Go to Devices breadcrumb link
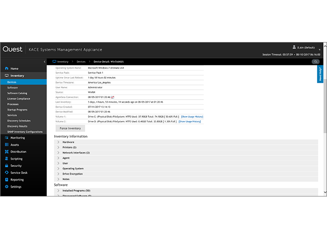The image size is (327, 239). 81,62
